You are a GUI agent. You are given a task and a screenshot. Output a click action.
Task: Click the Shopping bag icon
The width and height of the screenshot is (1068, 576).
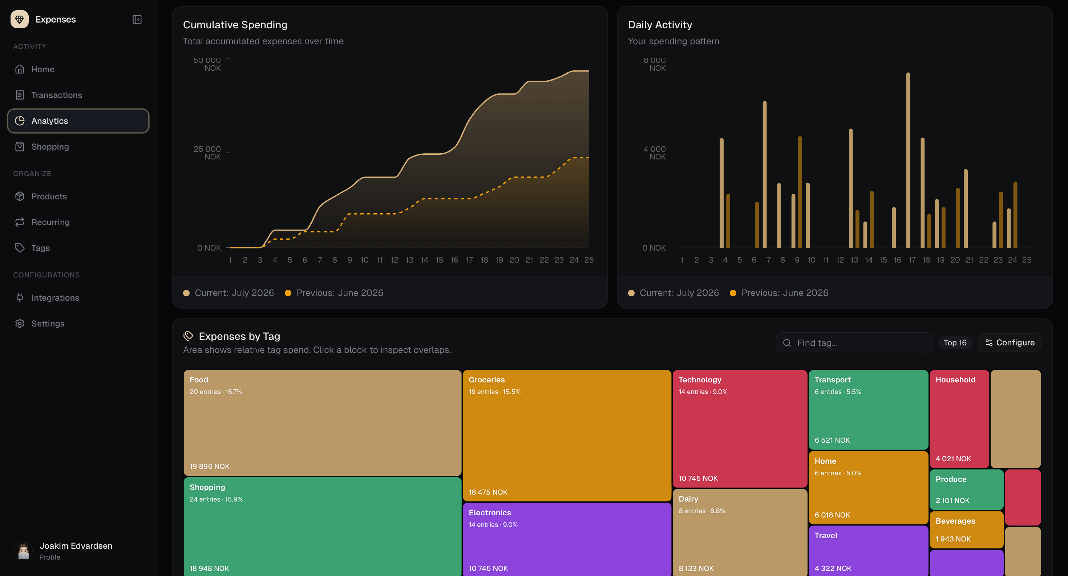point(20,147)
